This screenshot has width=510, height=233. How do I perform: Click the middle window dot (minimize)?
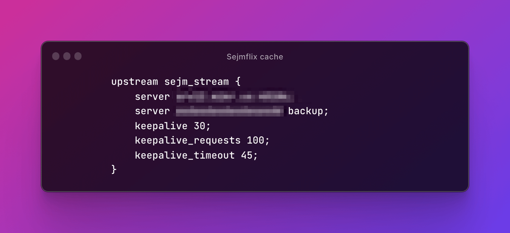click(67, 56)
